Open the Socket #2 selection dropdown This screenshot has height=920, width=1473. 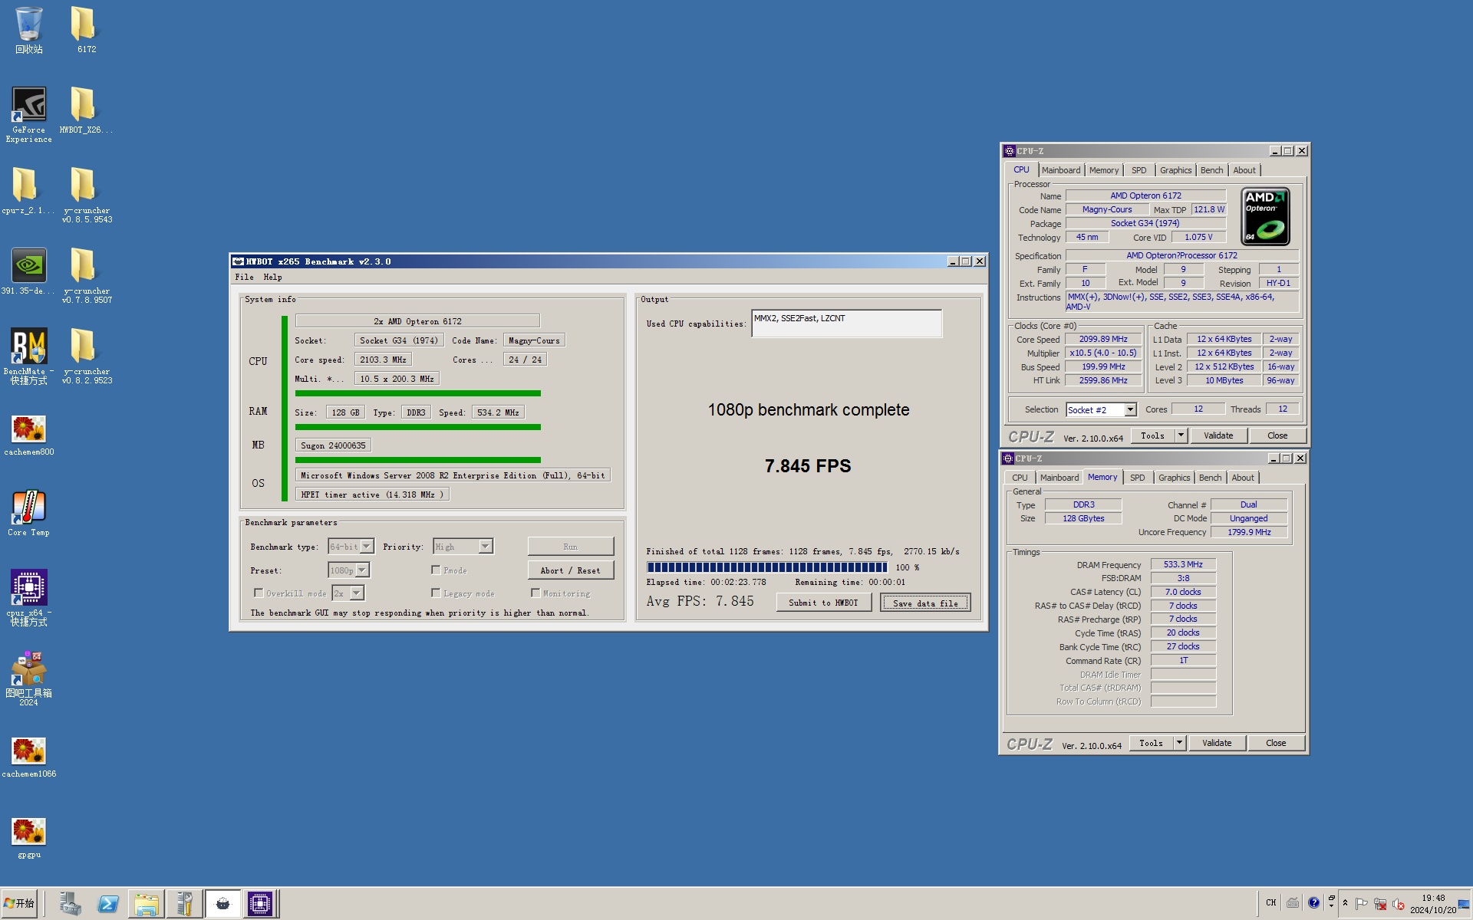(1101, 409)
